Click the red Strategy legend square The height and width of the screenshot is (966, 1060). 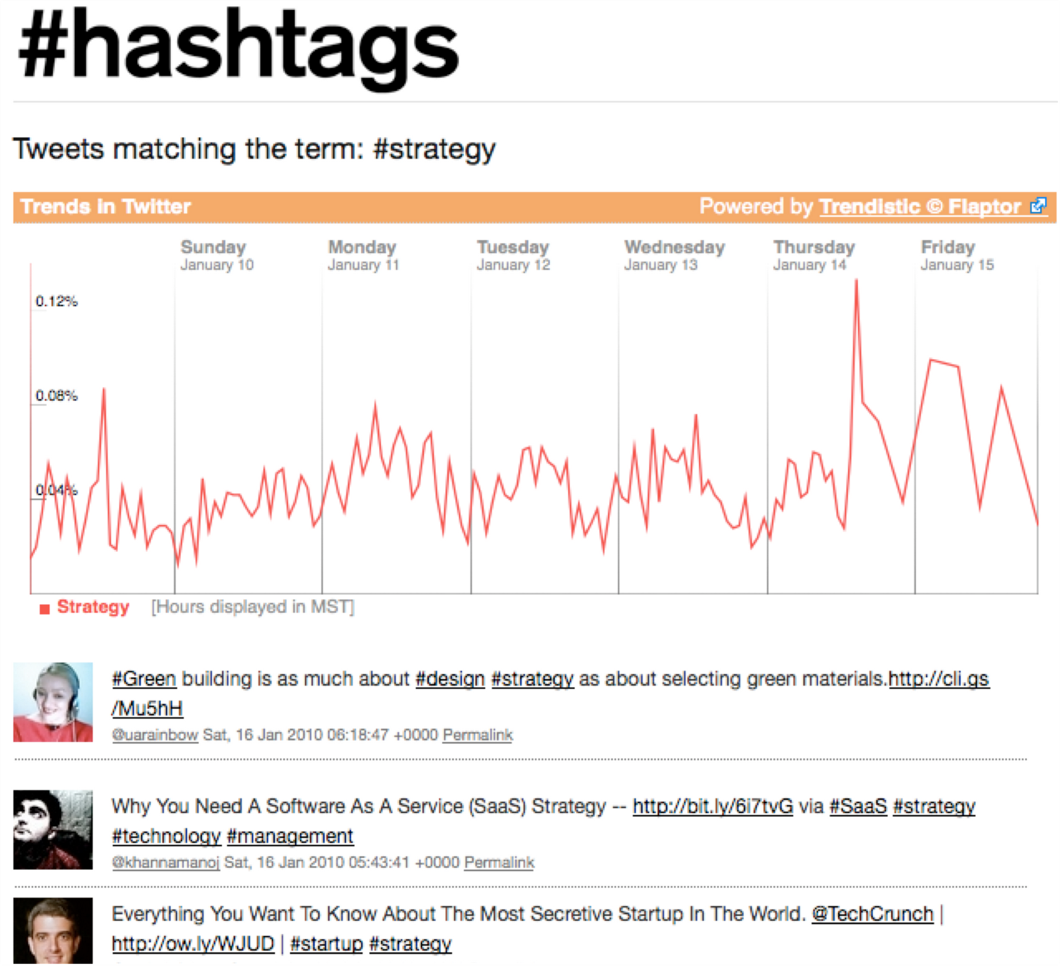[x=44, y=609]
